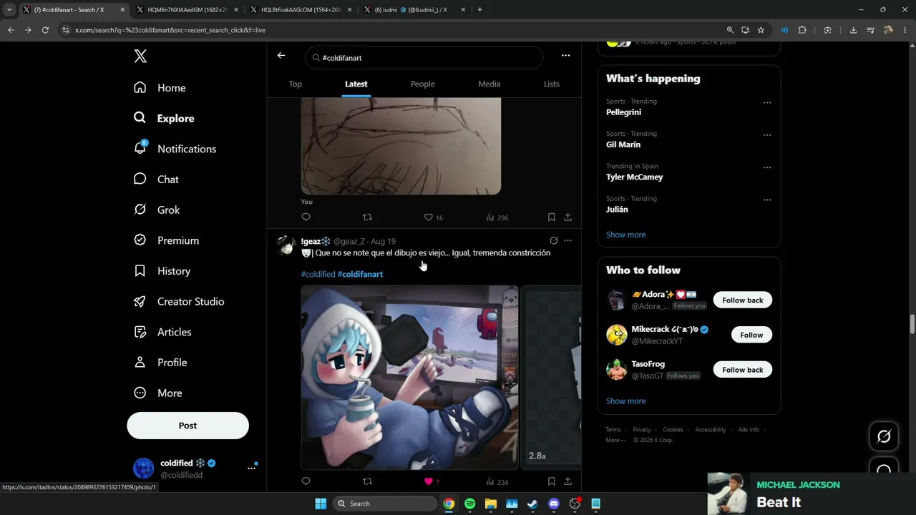Show more in Who to follow
The height and width of the screenshot is (515, 916).
625,401
